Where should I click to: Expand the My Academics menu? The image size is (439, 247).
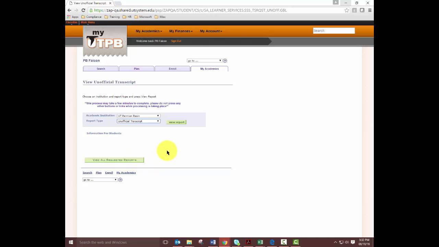(x=149, y=31)
